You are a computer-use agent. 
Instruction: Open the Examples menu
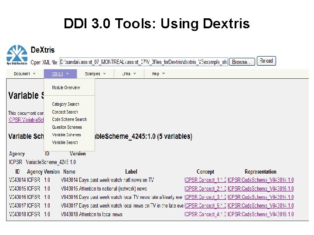point(96,74)
